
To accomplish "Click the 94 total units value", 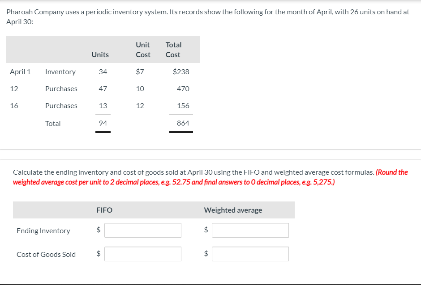I will (x=103, y=123).
